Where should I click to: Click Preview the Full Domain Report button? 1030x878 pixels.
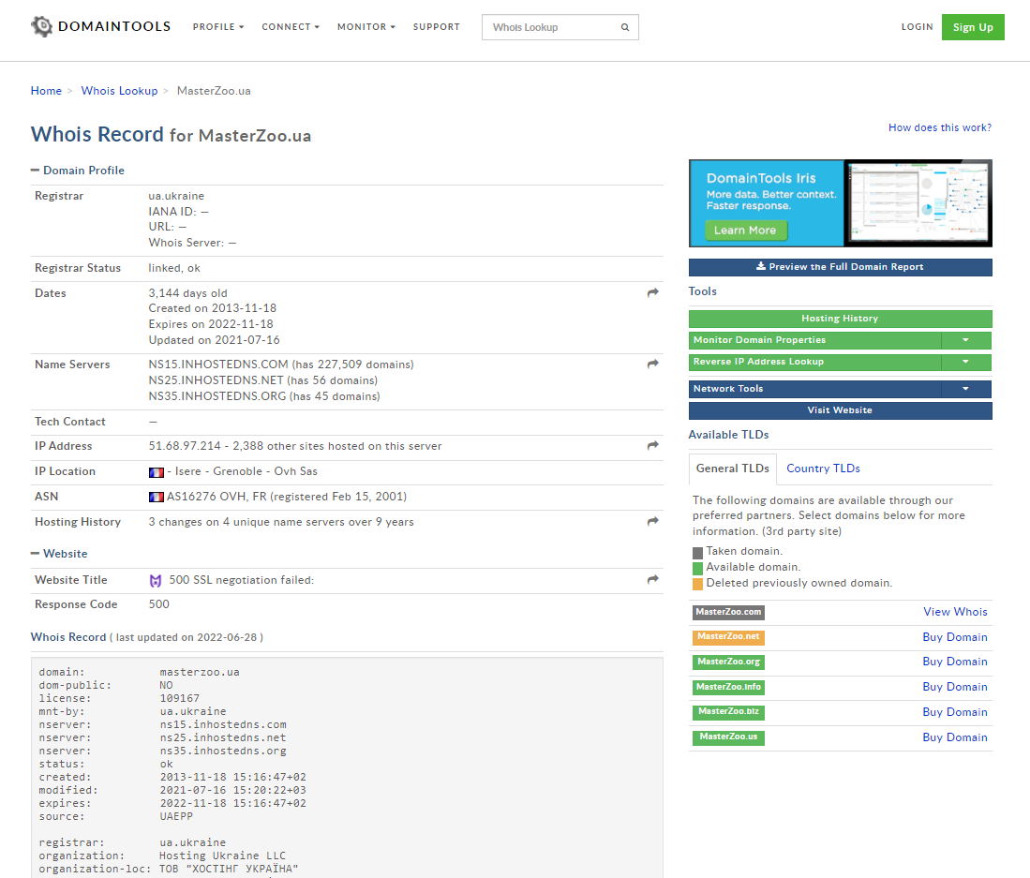click(840, 267)
